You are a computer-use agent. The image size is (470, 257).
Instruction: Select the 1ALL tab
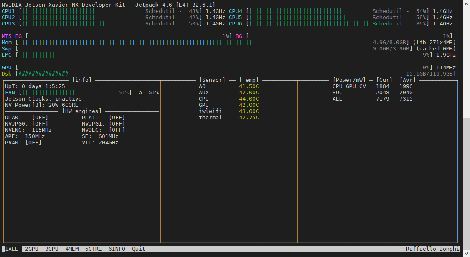pyautogui.click(x=12, y=249)
